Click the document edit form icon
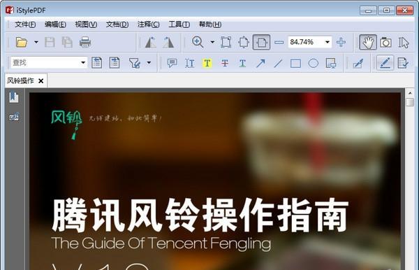The image size is (419, 270). pos(403,63)
